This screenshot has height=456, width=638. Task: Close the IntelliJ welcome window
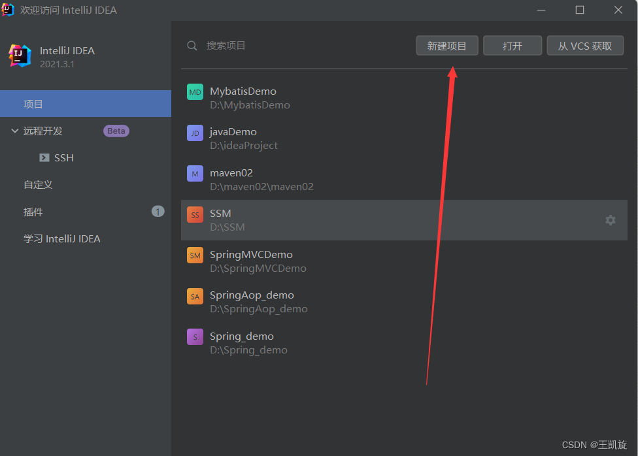click(618, 10)
